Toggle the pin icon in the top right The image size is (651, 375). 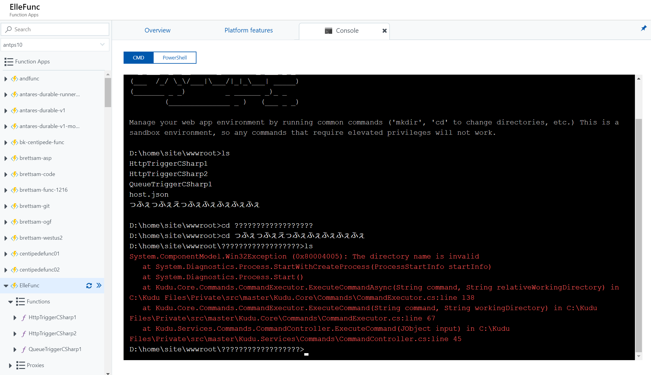[644, 28]
